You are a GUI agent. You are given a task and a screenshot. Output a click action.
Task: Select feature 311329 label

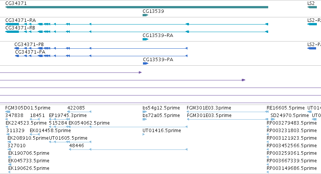[x=15, y=131]
